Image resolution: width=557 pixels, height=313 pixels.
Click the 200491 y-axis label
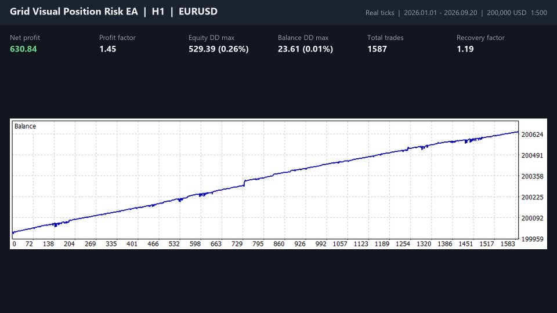[532, 155]
